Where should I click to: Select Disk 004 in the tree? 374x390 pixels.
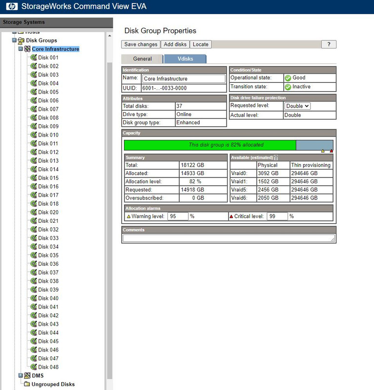(x=48, y=83)
